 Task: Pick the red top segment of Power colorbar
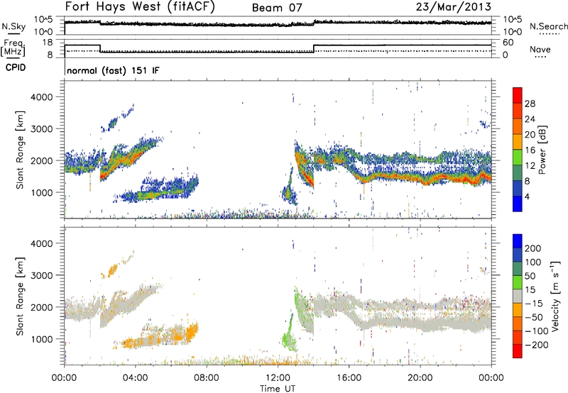518,95
